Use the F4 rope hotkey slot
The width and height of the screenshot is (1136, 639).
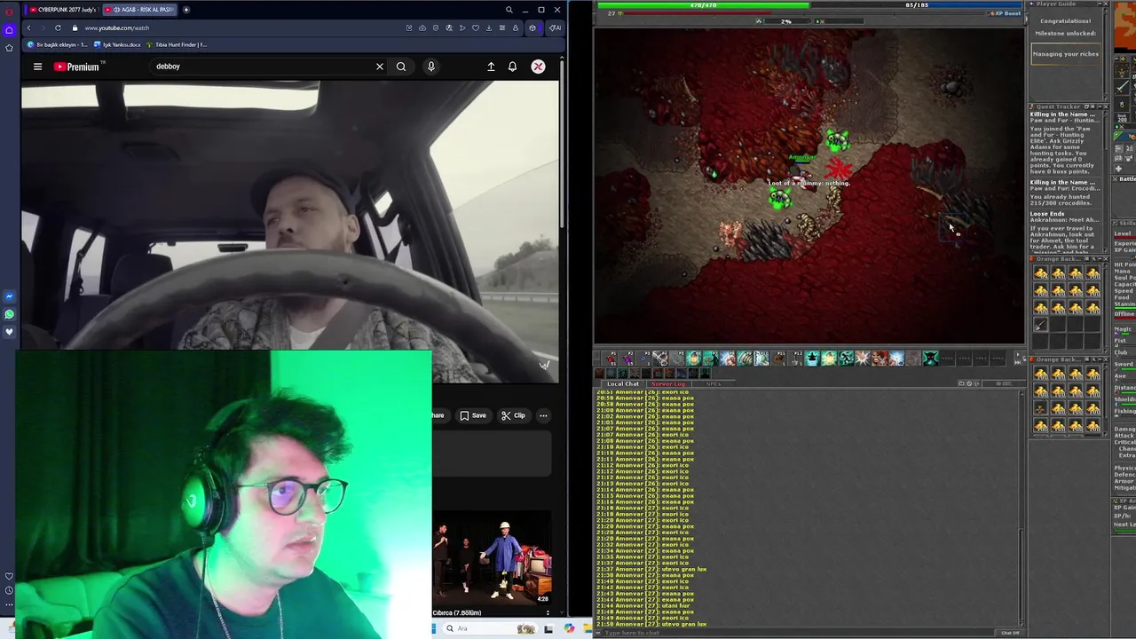coord(660,359)
